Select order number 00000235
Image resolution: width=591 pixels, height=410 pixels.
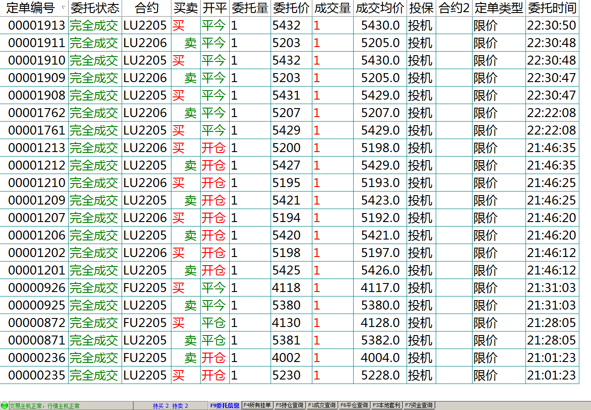coord(37,375)
